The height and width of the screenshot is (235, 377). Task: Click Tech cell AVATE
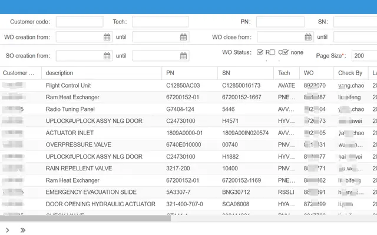[287, 85]
